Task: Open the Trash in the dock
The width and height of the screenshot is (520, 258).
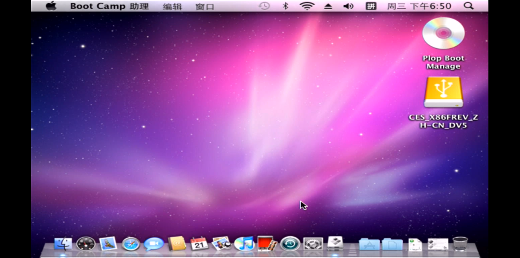Action: pos(460,244)
